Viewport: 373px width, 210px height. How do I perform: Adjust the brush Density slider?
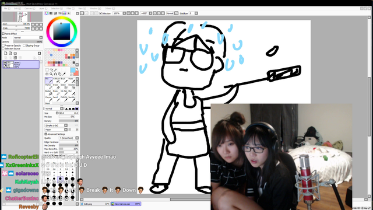click(69, 121)
